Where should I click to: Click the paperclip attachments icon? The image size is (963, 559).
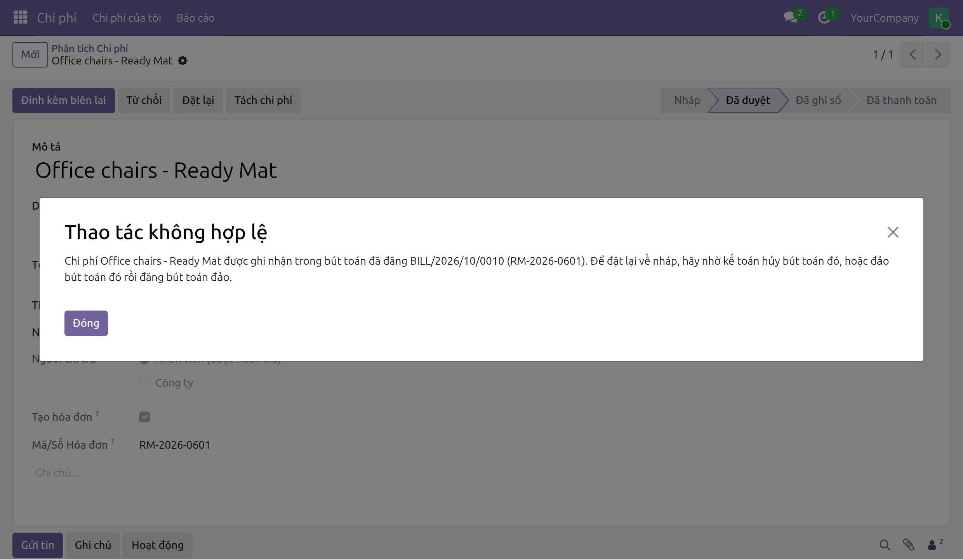coord(908,545)
